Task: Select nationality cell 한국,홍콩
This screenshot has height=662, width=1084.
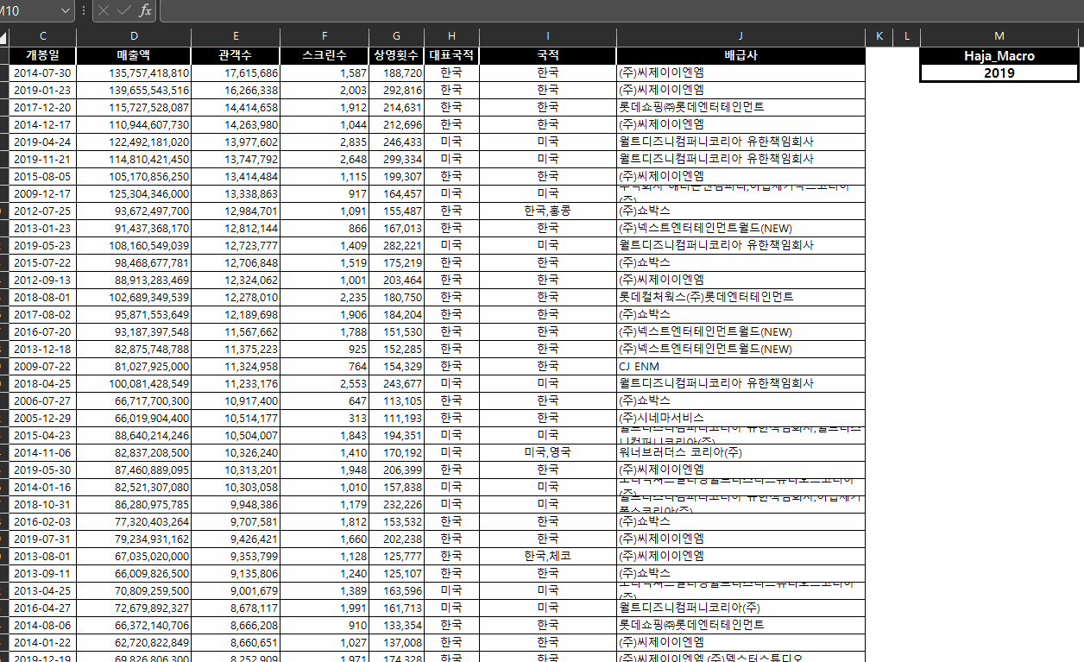Action: pos(548,211)
